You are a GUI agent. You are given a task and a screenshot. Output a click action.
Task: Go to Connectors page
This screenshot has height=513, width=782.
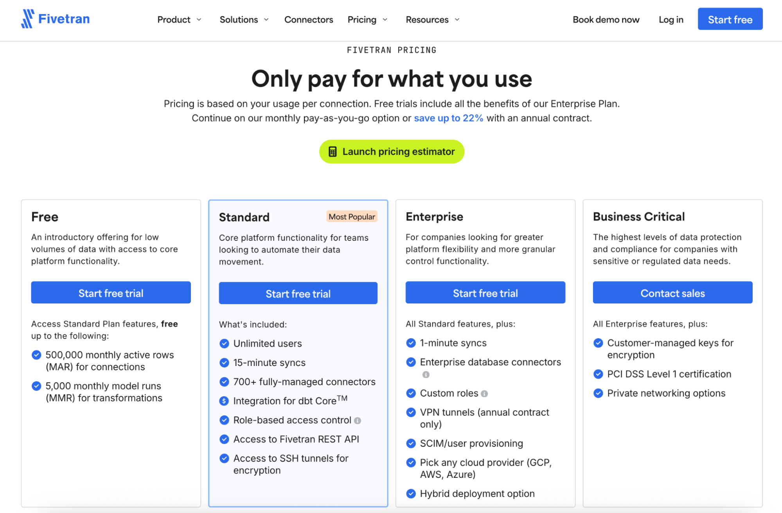pos(309,20)
